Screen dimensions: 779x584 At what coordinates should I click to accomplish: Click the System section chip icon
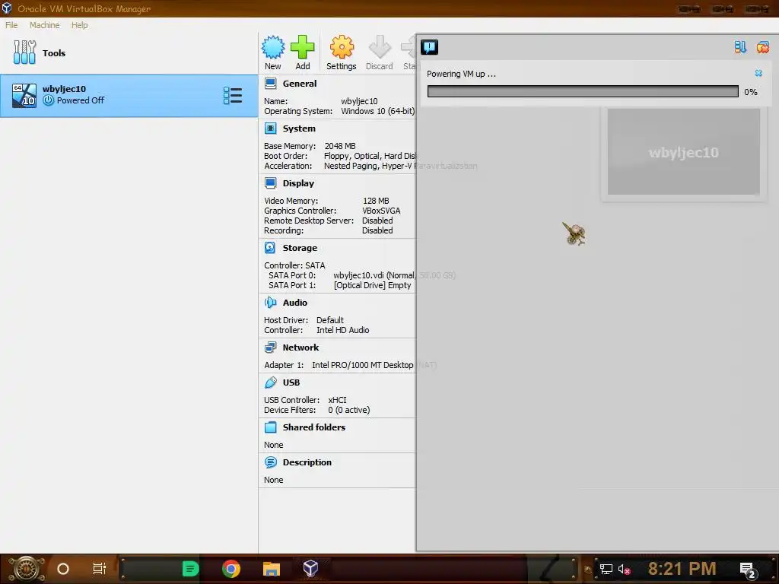(x=270, y=129)
